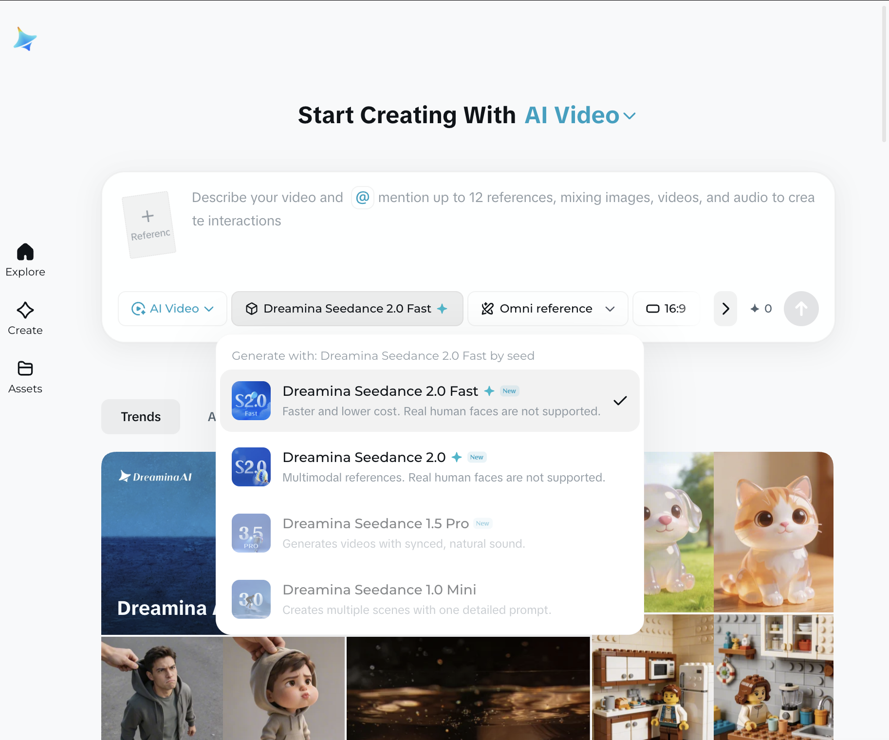Open the Create section in the sidebar
The image size is (889, 740).
point(25,319)
